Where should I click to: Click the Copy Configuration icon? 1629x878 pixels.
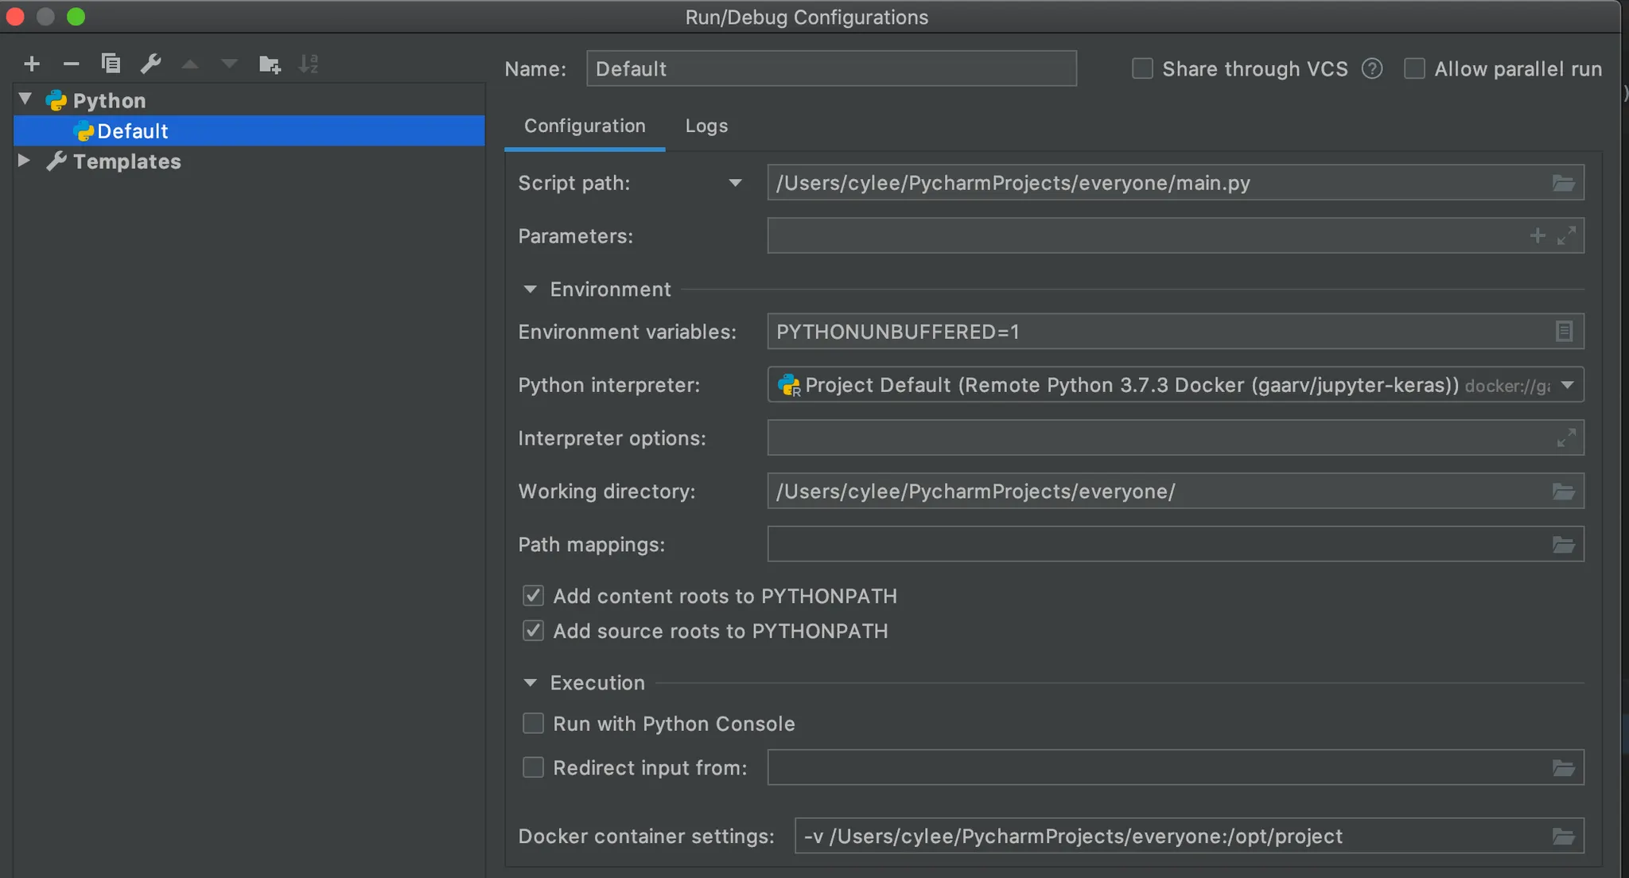coord(111,64)
